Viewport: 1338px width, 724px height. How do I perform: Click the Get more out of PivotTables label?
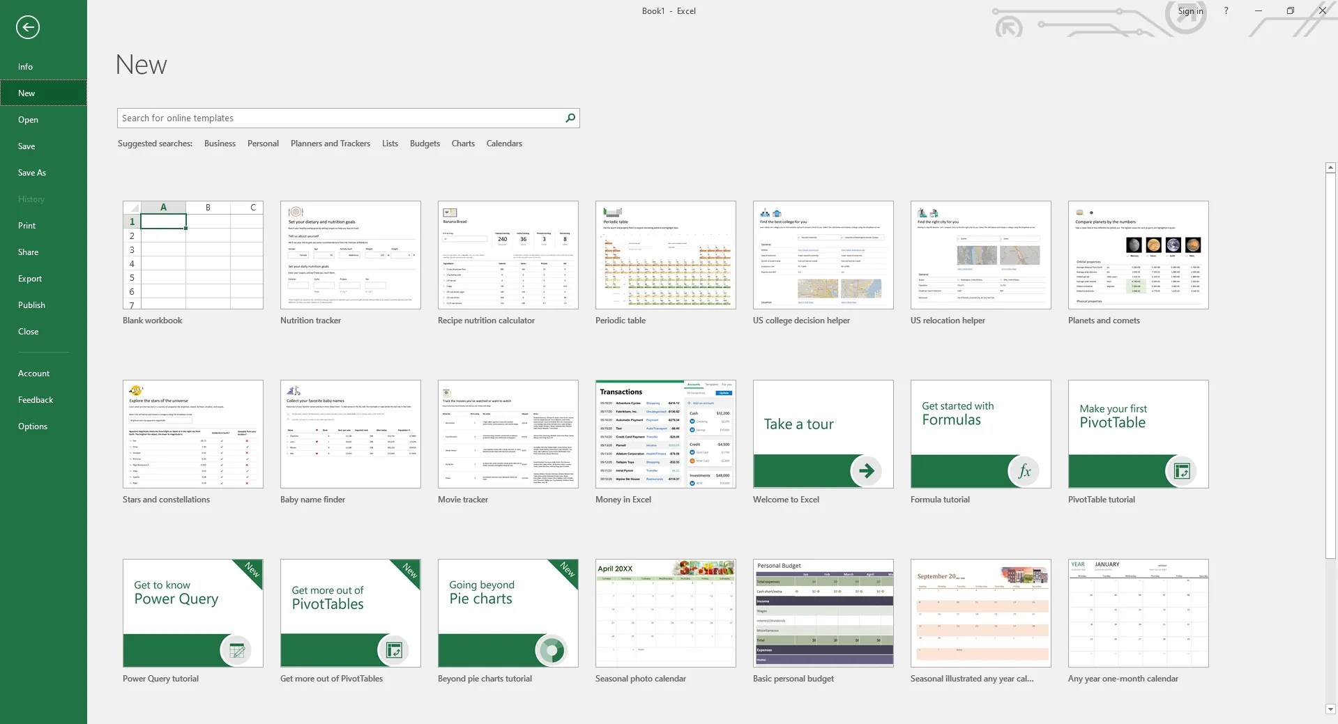point(331,679)
